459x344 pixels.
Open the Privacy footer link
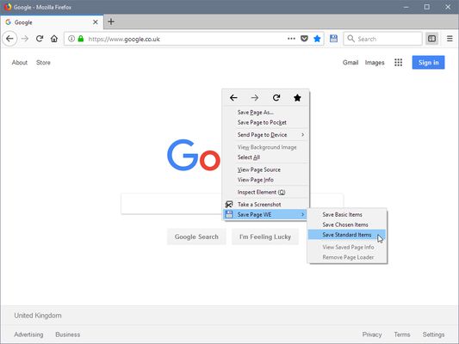click(372, 335)
